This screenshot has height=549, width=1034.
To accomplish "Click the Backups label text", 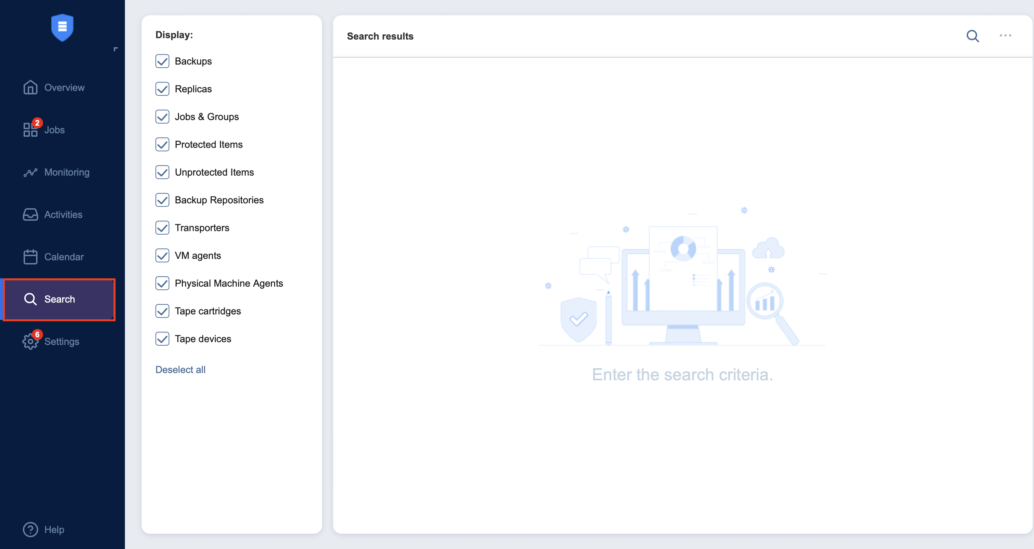I will point(193,61).
